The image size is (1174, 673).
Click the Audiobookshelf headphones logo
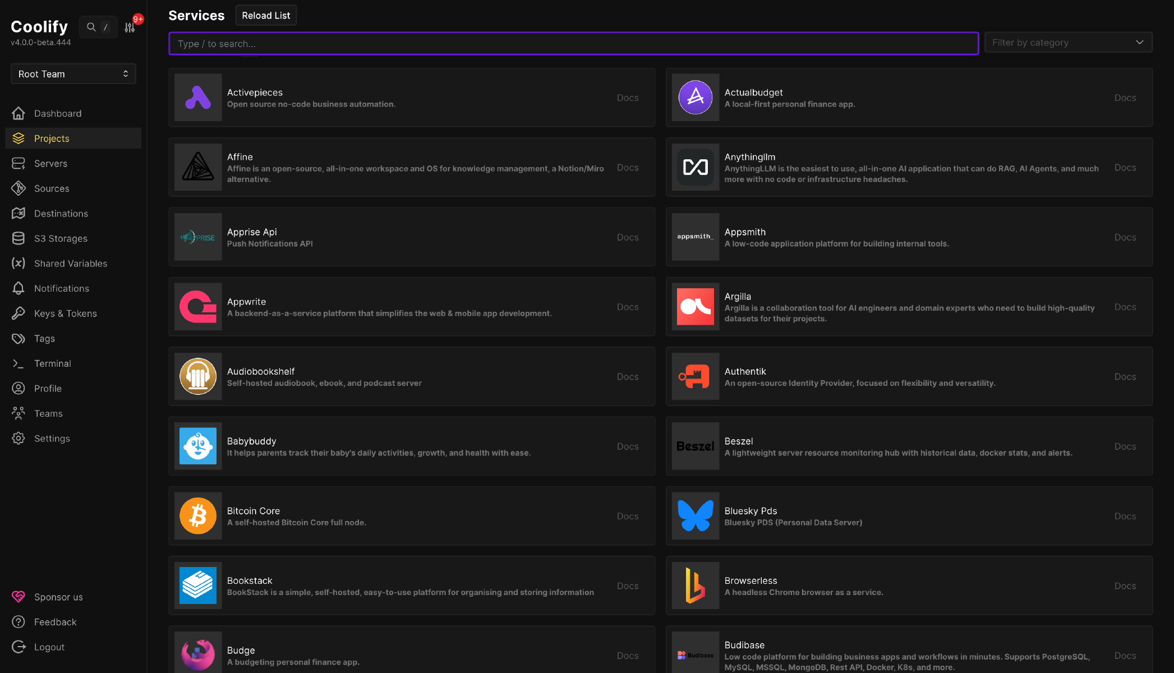pyautogui.click(x=198, y=376)
